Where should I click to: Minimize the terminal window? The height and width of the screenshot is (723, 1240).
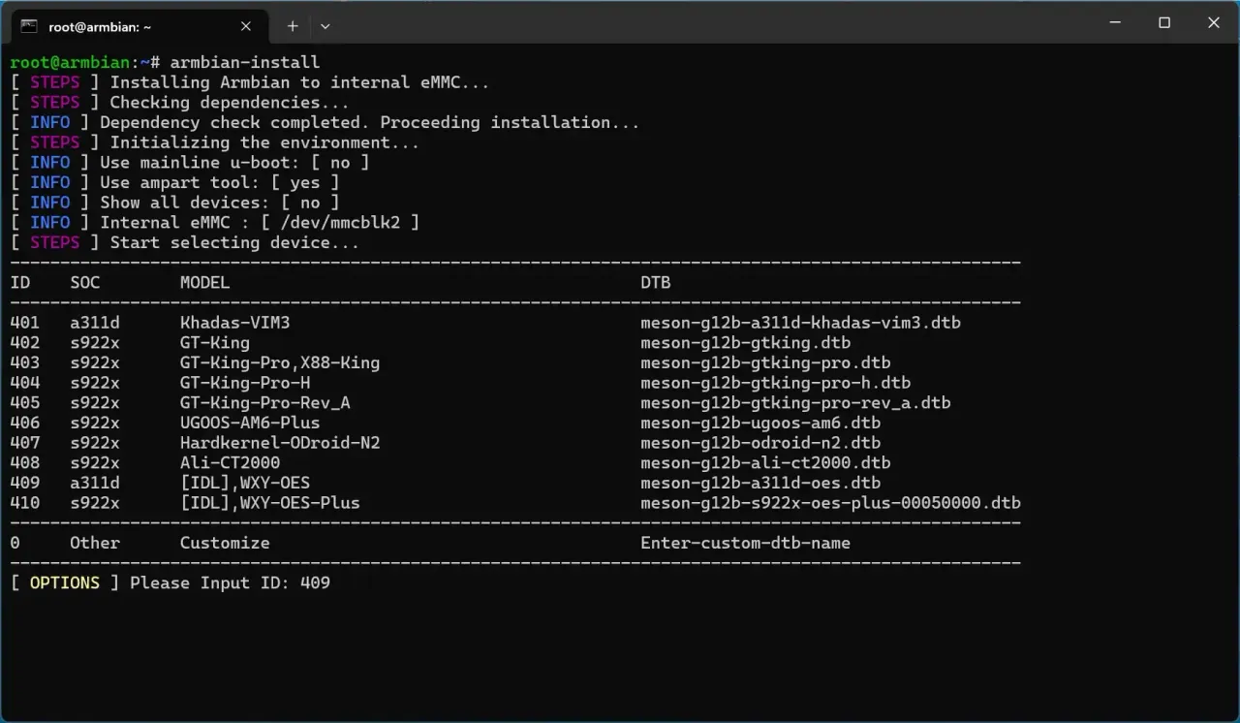[1115, 23]
